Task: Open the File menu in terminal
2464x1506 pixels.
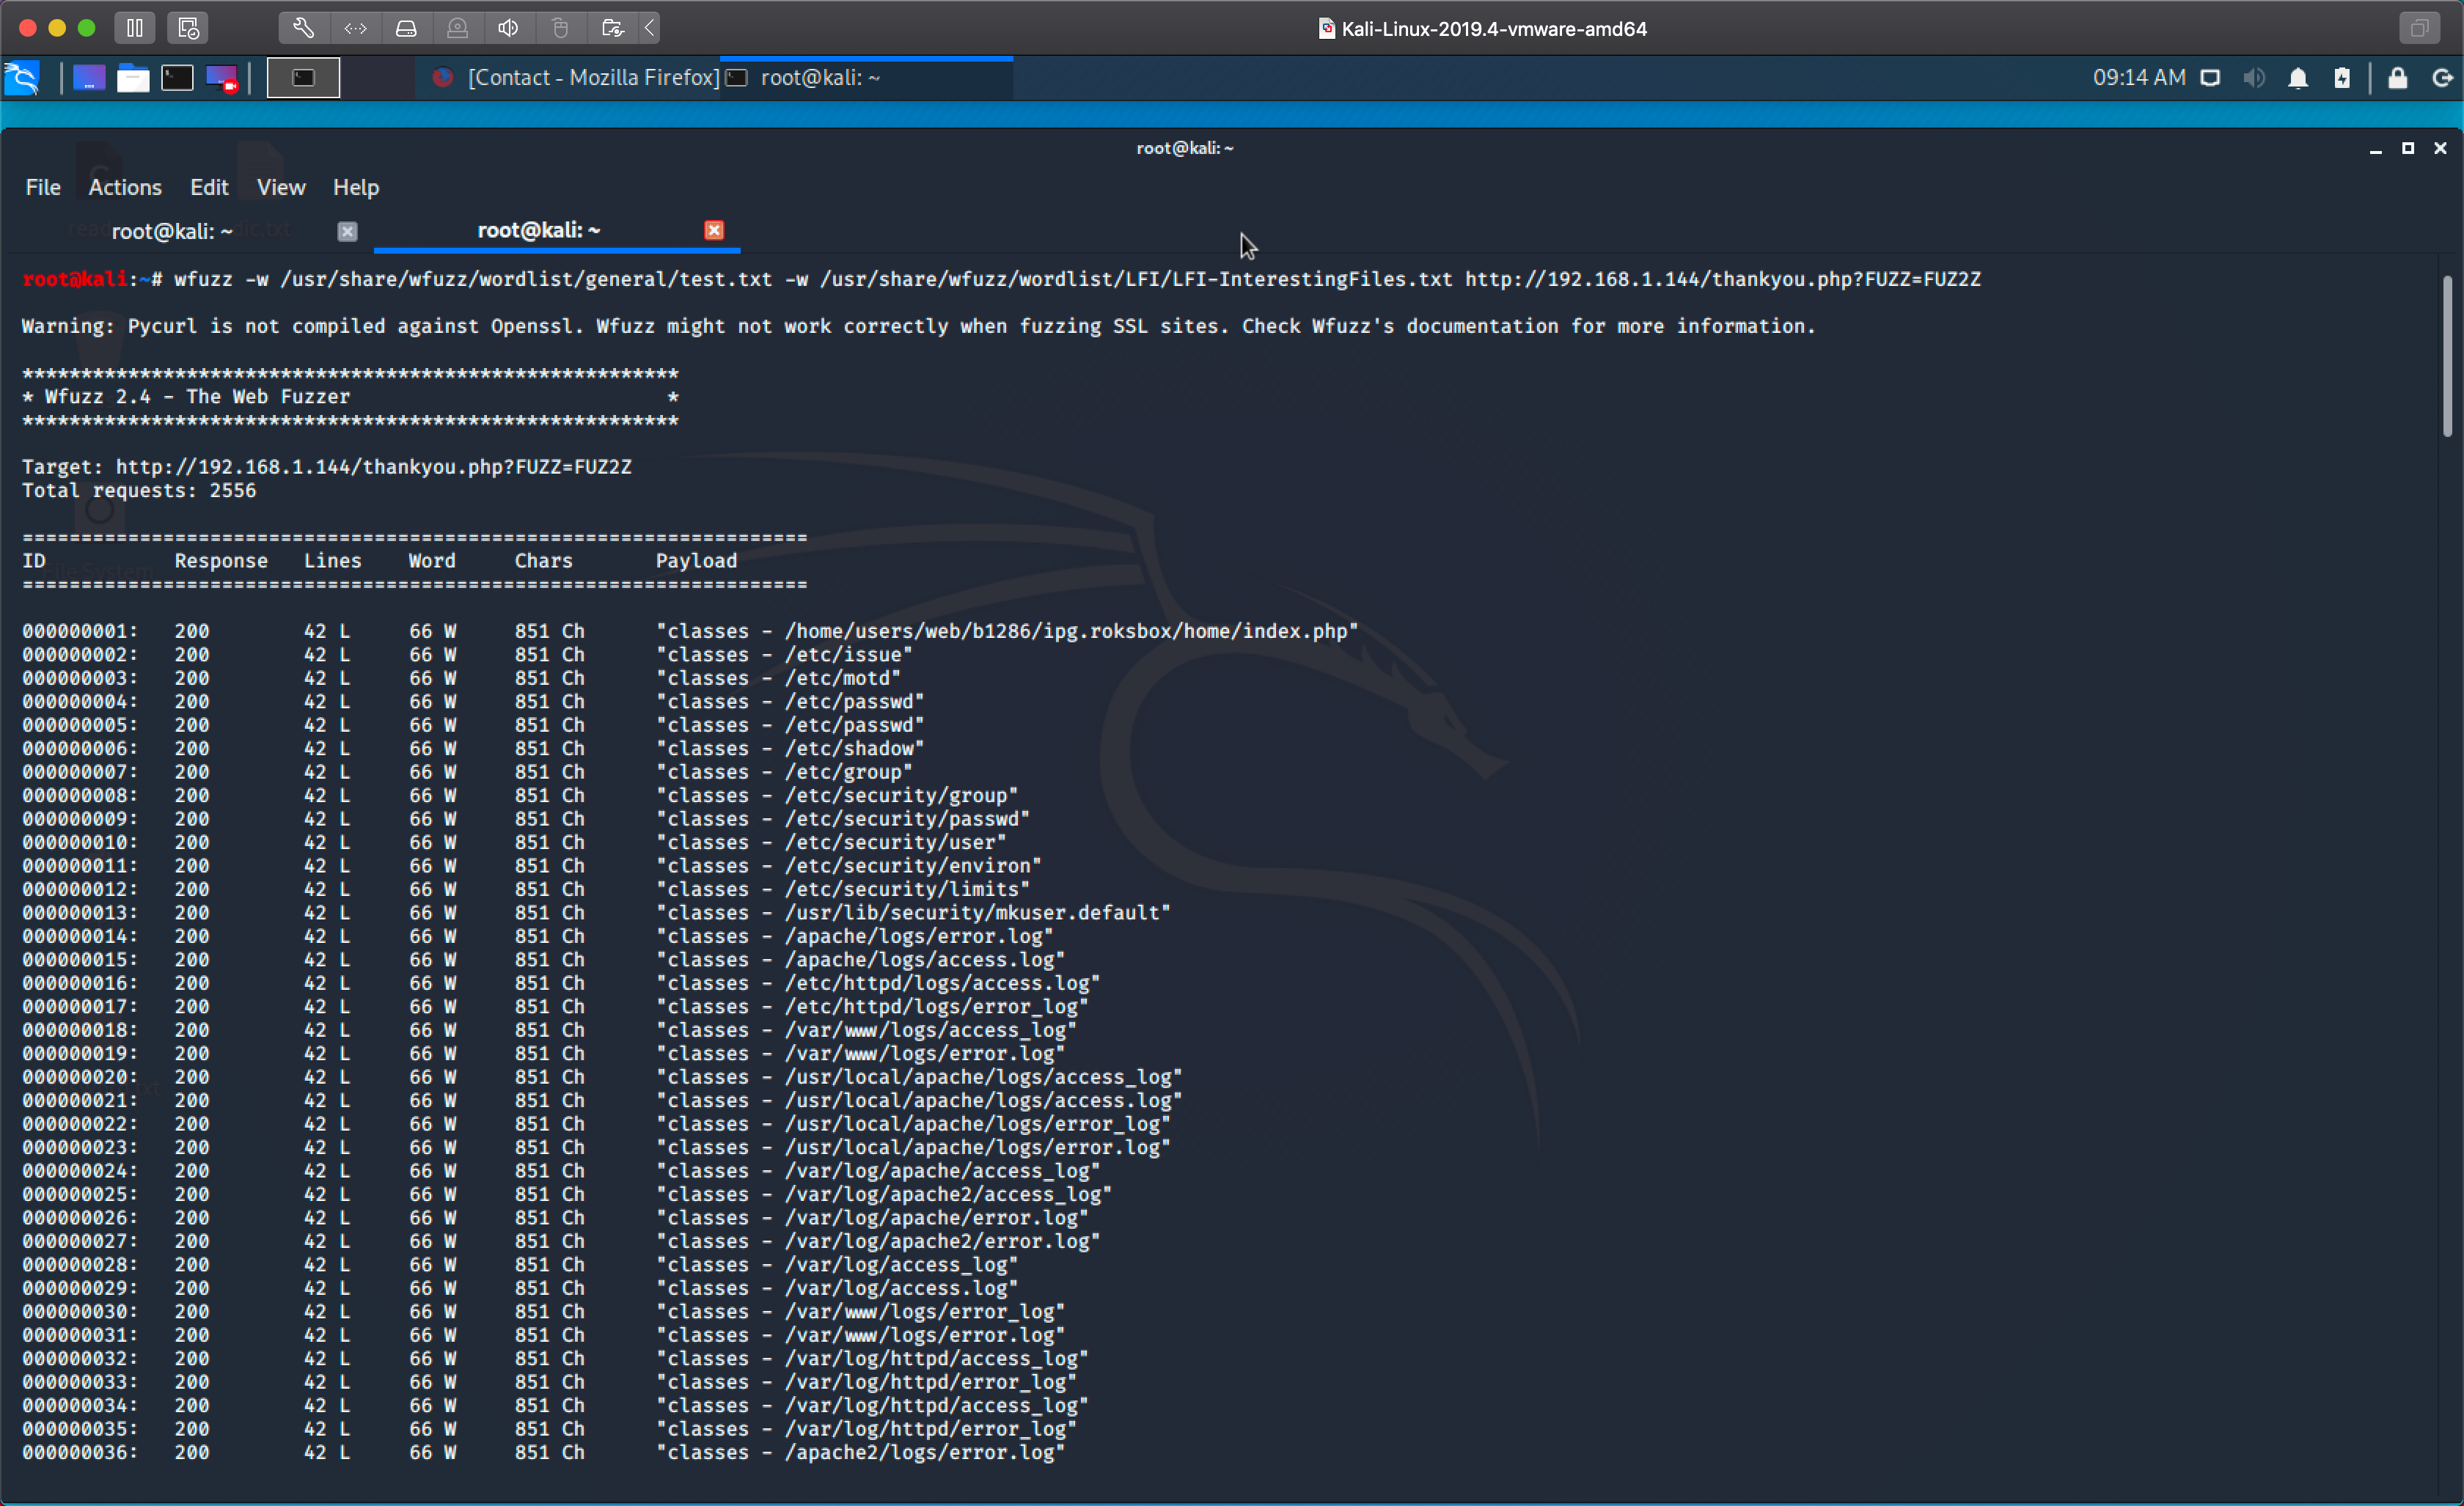Action: [42, 187]
